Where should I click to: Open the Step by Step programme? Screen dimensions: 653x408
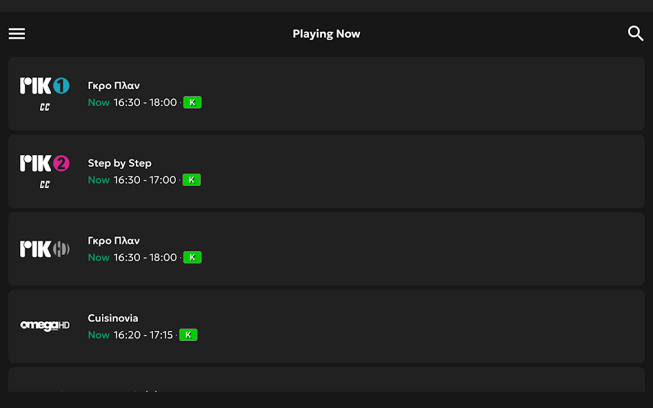119,163
